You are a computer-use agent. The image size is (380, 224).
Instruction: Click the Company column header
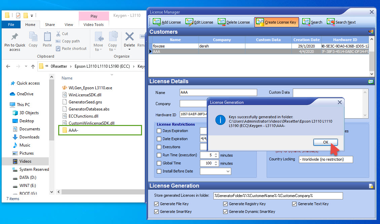(222, 40)
